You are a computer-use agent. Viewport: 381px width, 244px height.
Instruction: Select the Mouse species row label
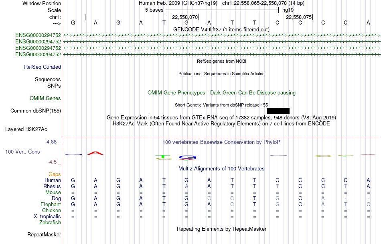pos(53,193)
